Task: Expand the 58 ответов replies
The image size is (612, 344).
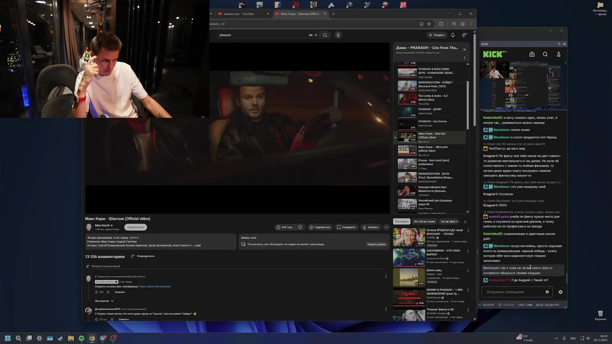Action: click(104, 301)
